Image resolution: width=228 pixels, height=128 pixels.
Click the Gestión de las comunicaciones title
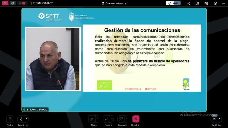click(x=142, y=30)
